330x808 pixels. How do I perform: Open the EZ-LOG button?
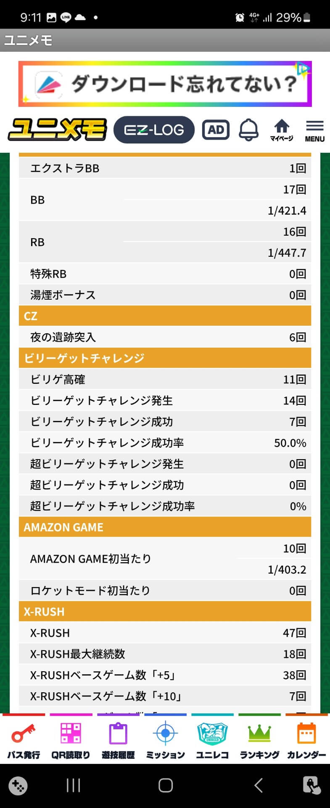(154, 130)
